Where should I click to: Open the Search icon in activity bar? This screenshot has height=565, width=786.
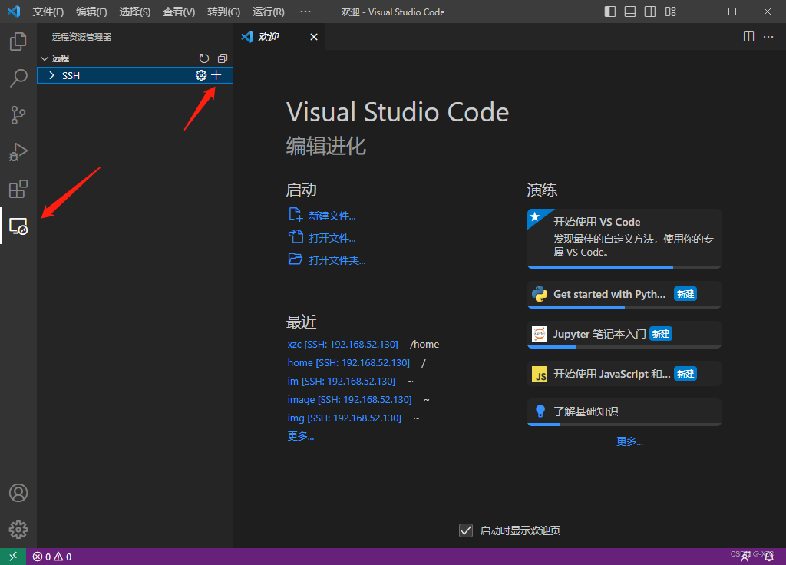[18, 78]
